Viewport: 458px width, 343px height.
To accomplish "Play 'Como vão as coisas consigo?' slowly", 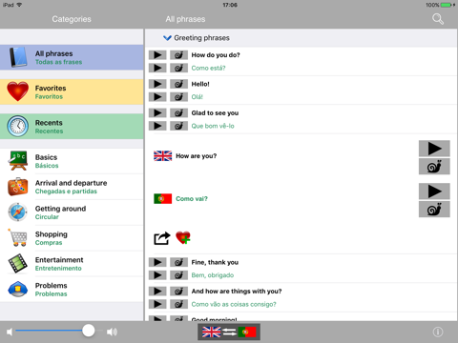I will click(178, 304).
